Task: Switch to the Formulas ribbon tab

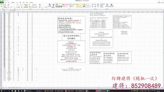Action: pos(17,2)
